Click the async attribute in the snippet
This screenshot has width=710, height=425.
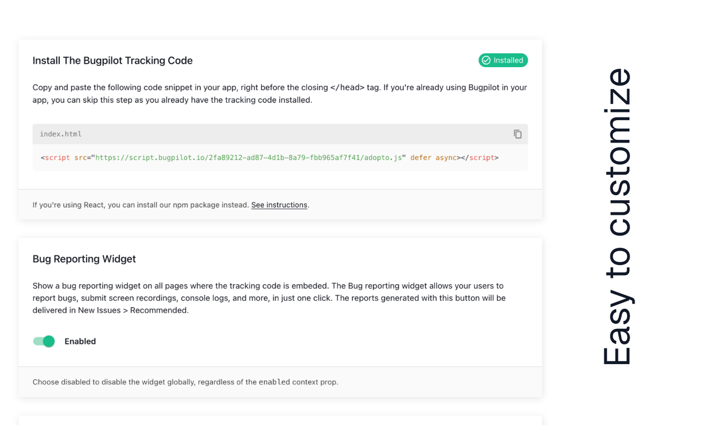[446, 158]
